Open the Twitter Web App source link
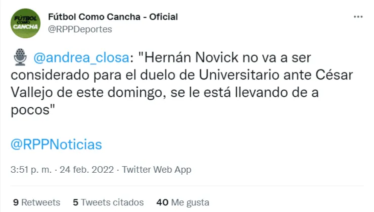 [157, 170]
